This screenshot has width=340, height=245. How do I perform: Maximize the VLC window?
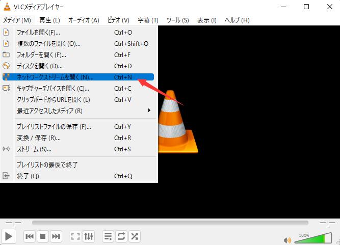[x=306, y=7]
